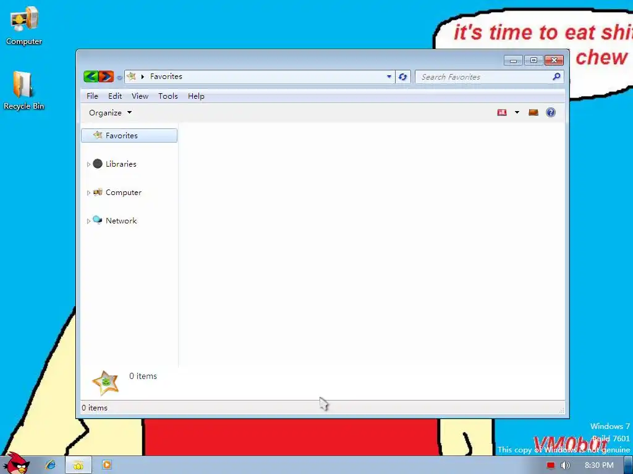
Task: Open the File menu
Action: [x=92, y=96]
